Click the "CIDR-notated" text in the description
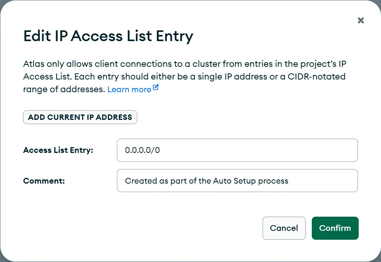 click(319, 76)
